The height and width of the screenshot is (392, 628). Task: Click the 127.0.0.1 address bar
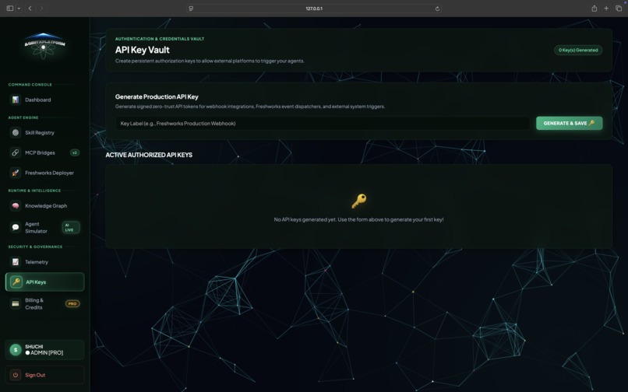tap(314, 9)
